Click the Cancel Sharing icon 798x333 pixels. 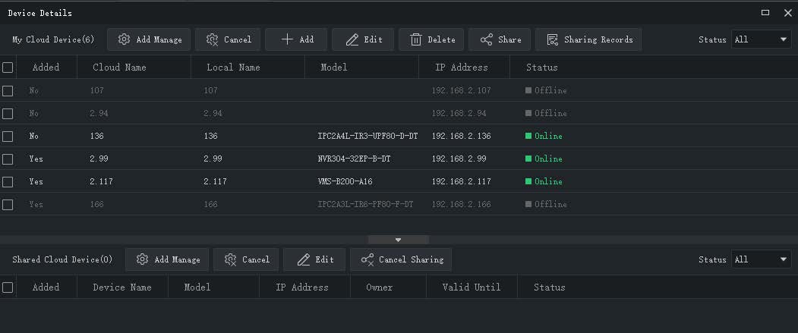367,259
